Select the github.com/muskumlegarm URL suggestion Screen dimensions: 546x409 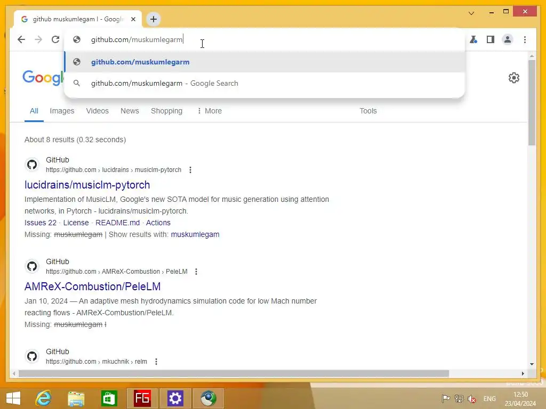pos(264,62)
